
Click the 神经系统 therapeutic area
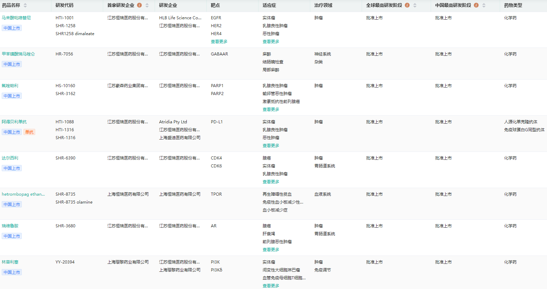pos(323,54)
